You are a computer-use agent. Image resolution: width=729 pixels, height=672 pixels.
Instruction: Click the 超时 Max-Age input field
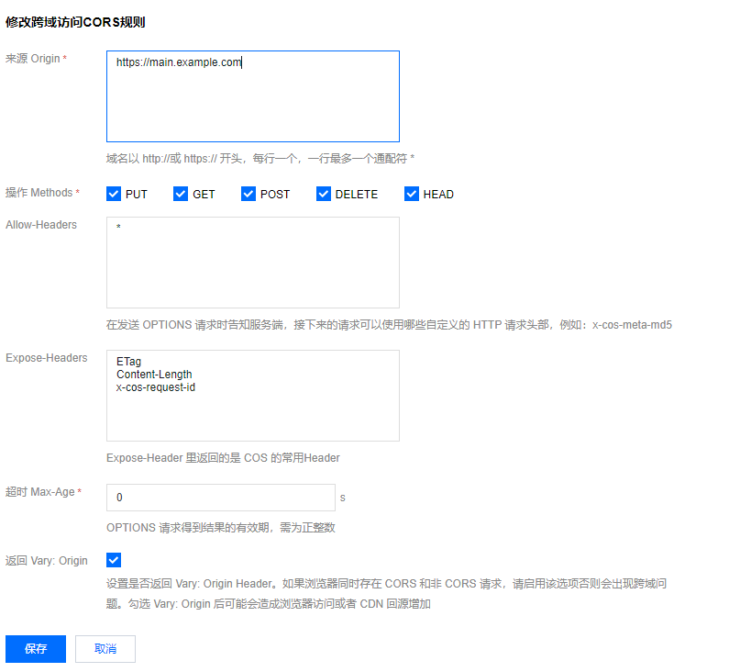pyautogui.click(x=221, y=498)
